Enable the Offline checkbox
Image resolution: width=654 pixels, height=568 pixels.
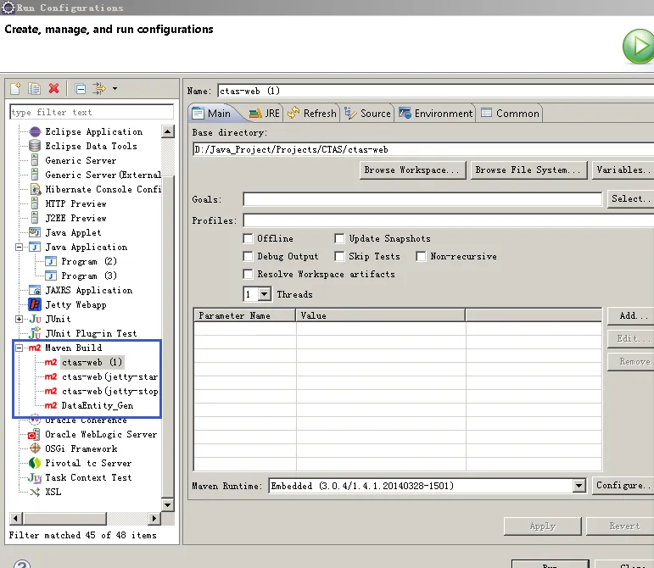tap(248, 238)
